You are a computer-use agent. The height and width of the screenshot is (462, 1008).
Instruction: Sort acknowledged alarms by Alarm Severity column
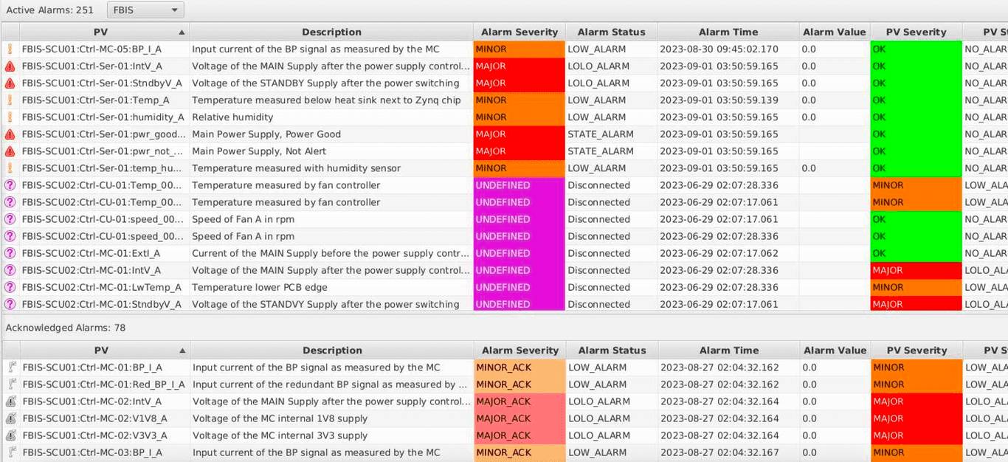(519, 351)
